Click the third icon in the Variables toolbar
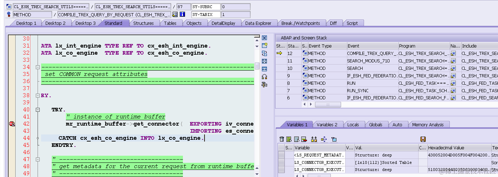The width and height of the screenshot is (498, 177). (297, 139)
